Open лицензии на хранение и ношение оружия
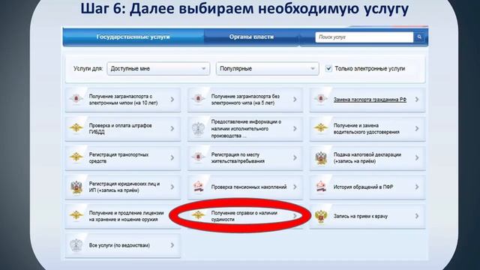The width and height of the screenshot is (480, 270). (x=123, y=216)
